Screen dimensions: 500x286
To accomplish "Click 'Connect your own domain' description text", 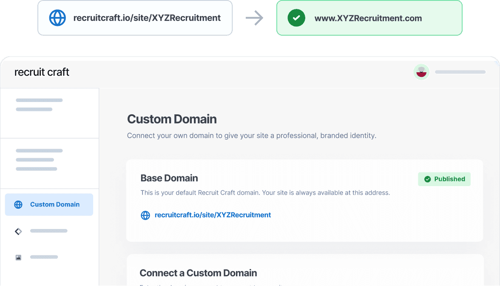I will coord(252,136).
